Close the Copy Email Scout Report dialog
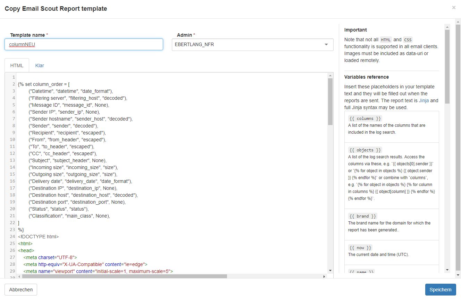 coord(453,8)
